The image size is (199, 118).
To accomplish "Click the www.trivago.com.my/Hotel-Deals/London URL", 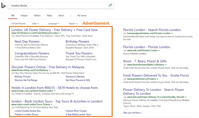I will (32, 91).
